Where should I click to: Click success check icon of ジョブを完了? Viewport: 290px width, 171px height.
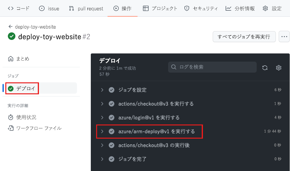[111, 159]
